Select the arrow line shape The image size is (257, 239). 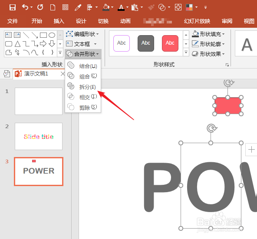(x=35, y=35)
